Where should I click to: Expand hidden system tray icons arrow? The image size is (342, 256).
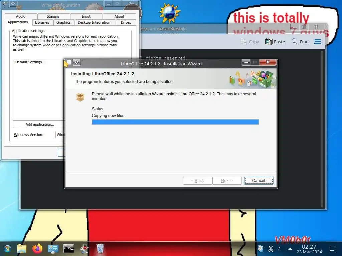(x=290, y=249)
